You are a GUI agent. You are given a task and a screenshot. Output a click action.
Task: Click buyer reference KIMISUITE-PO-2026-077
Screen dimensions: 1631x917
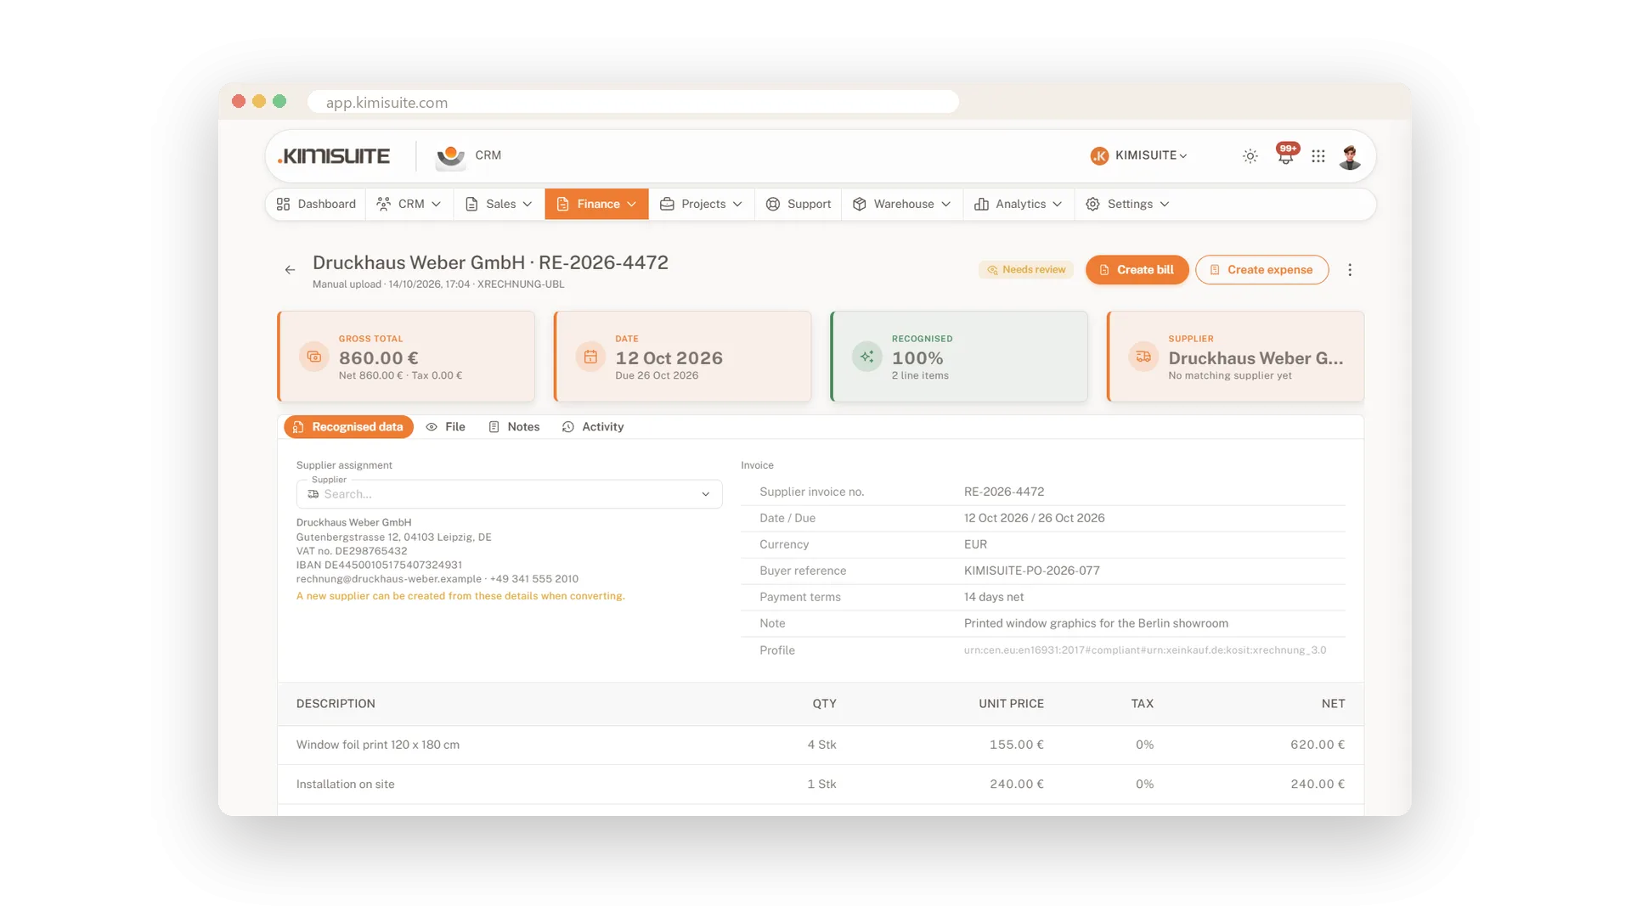pos(1031,571)
